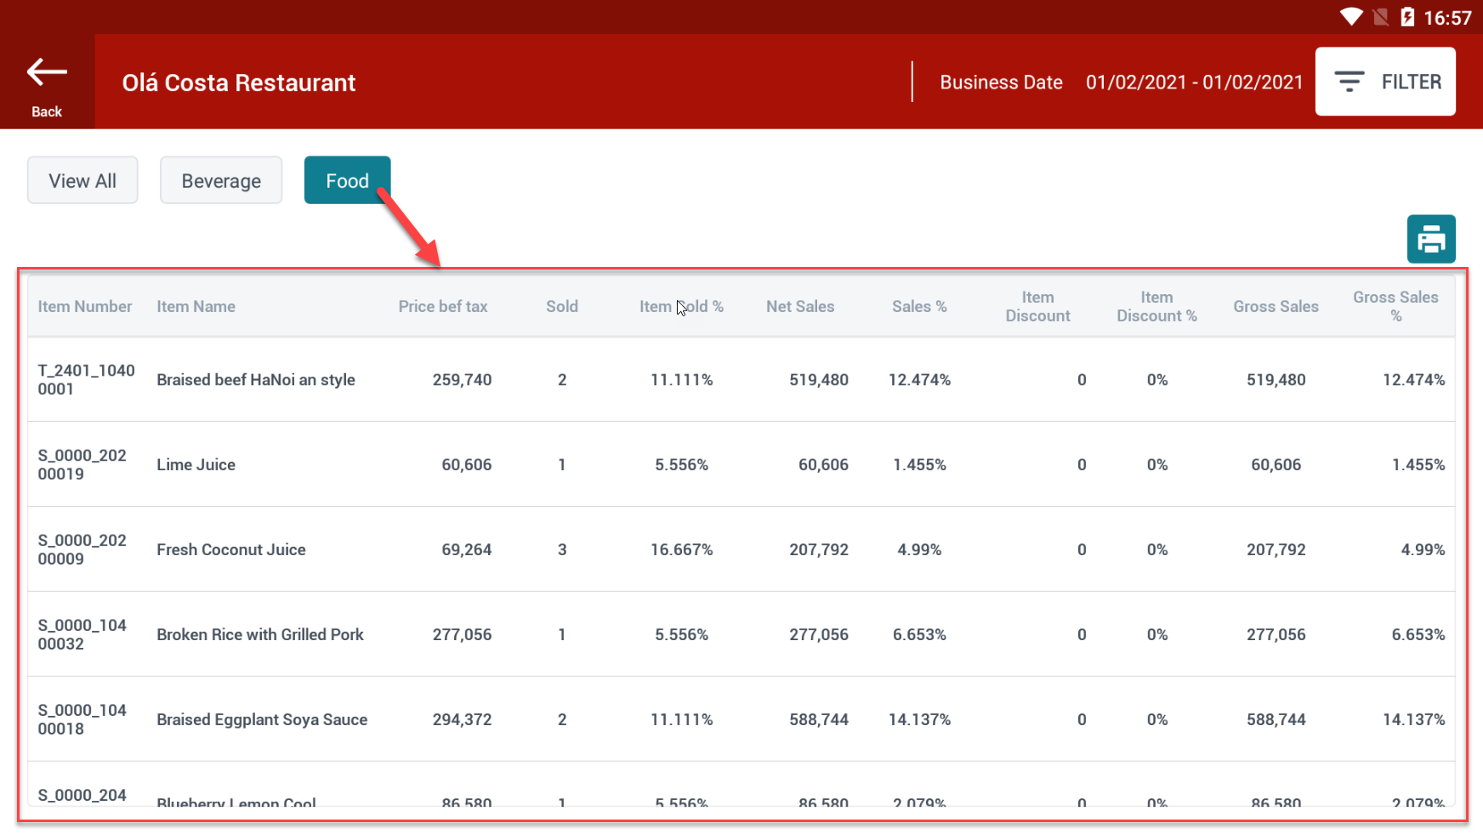The height and width of the screenshot is (834, 1483).
Task: Switch to the View All tab
Action: pyautogui.click(x=82, y=180)
